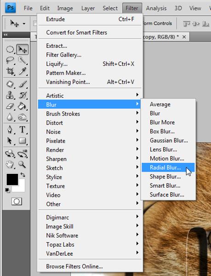Viewport: 211px width, 276px height.
Task: Expand the Artistic filter submenu
Action: click(x=90, y=96)
